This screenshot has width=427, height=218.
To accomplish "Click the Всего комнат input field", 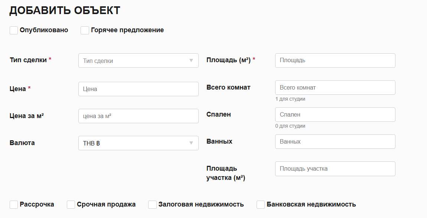I will click(335, 88).
